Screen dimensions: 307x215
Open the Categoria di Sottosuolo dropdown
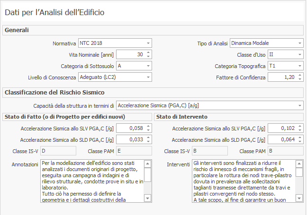[x=148, y=66]
